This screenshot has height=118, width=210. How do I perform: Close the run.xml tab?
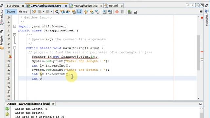click(x=122, y=6)
